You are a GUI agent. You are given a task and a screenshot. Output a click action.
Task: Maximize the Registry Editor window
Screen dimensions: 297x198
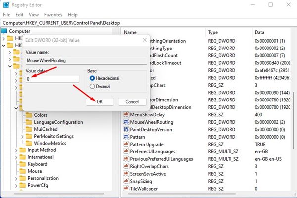[270, 5]
